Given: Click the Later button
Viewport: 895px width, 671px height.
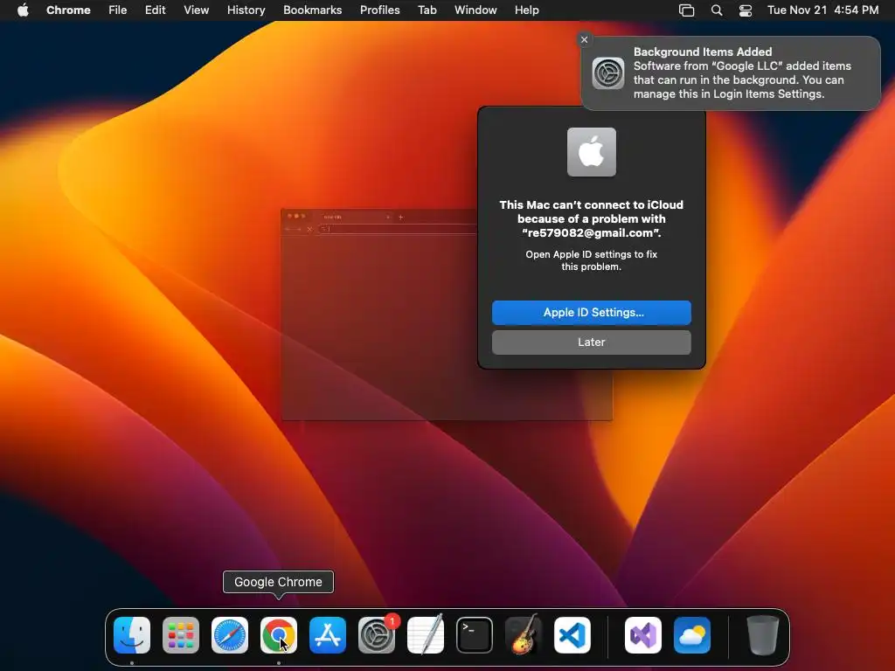Looking at the screenshot, I should pos(592,342).
